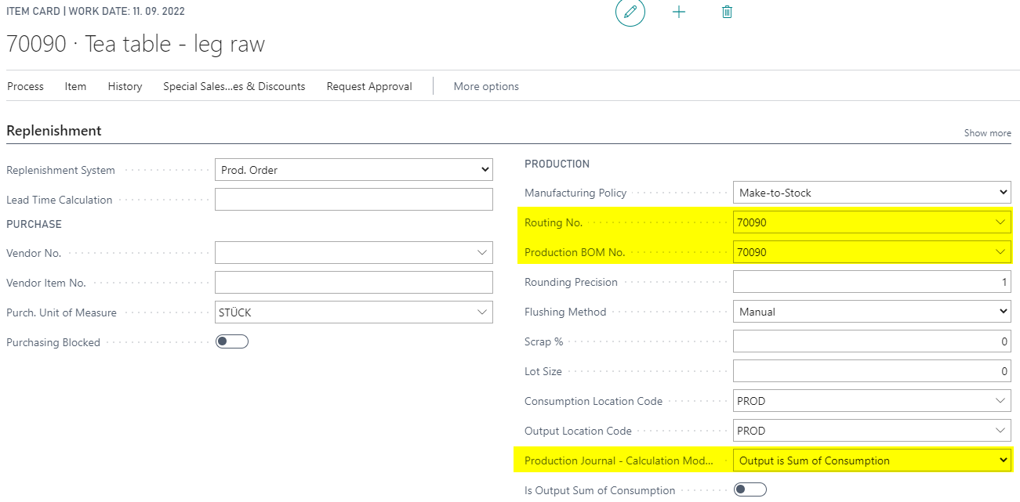This screenshot has height=502, width=1020.
Task: Open the Flushing Method dropdown
Action: point(872,312)
